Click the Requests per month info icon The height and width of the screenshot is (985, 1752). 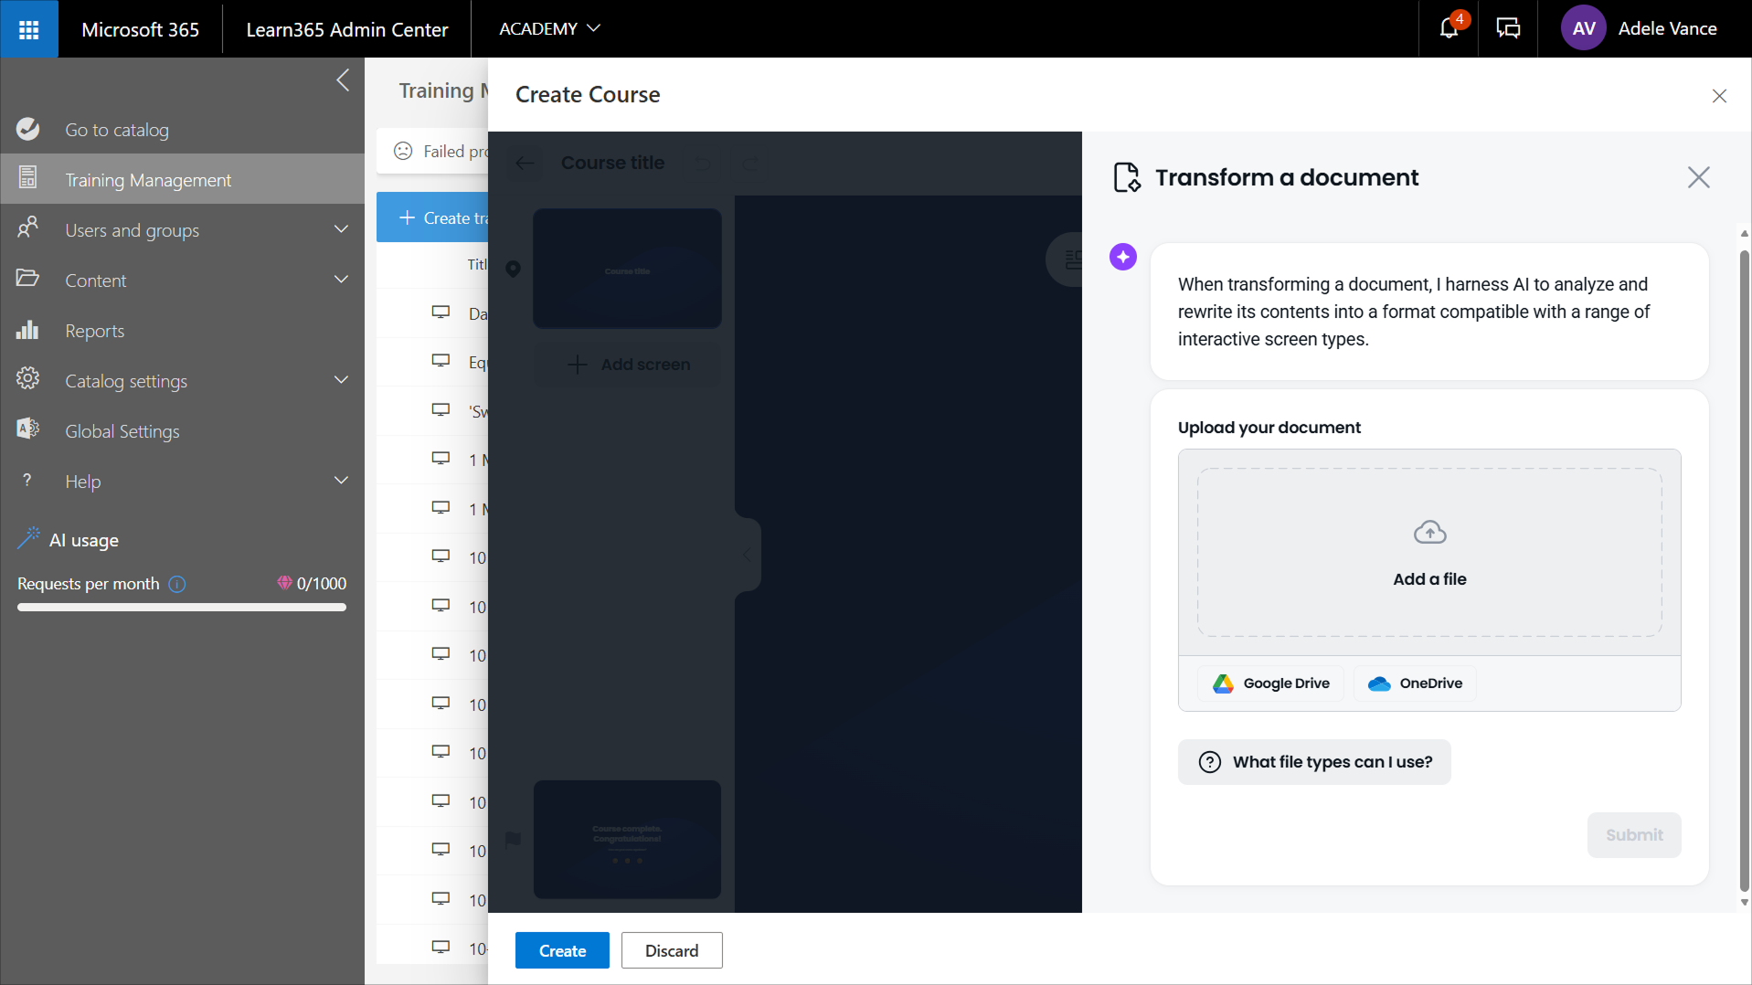point(177,584)
